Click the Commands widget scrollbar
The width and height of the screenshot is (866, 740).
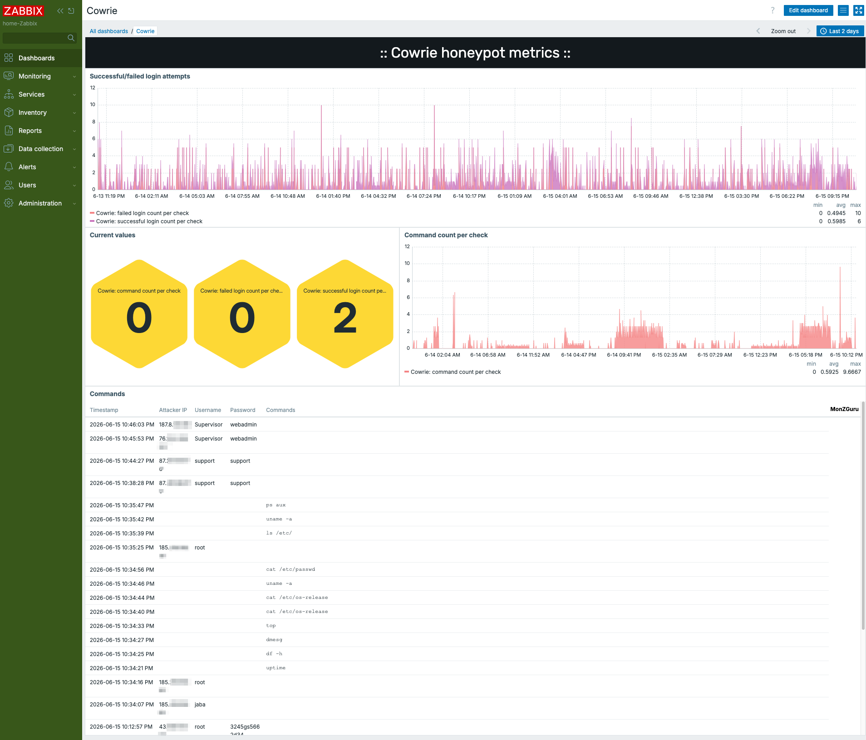(x=863, y=515)
